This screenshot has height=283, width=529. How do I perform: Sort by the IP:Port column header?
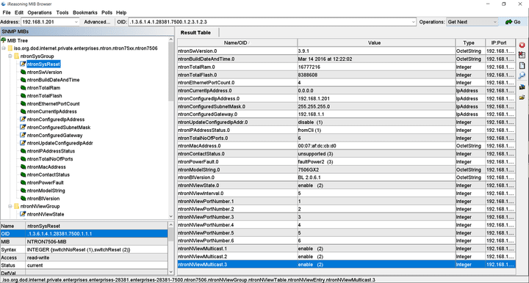coord(500,43)
